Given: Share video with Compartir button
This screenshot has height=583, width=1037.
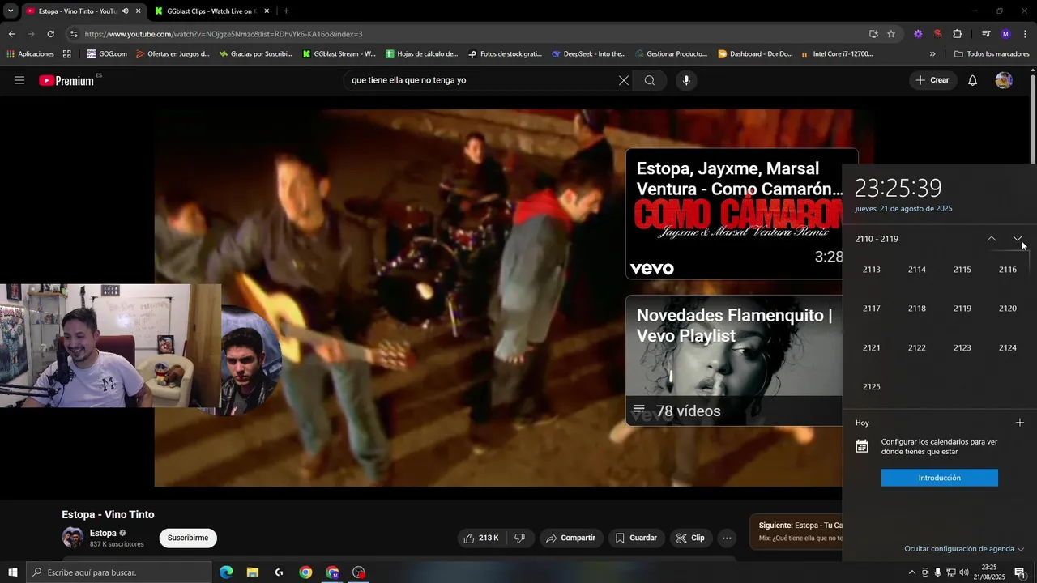Looking at the screenshot, I should click(570, 538).
